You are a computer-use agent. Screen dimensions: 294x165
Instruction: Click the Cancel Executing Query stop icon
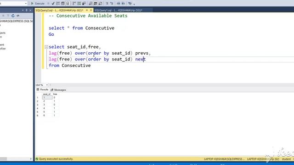[x=48, y=3]
